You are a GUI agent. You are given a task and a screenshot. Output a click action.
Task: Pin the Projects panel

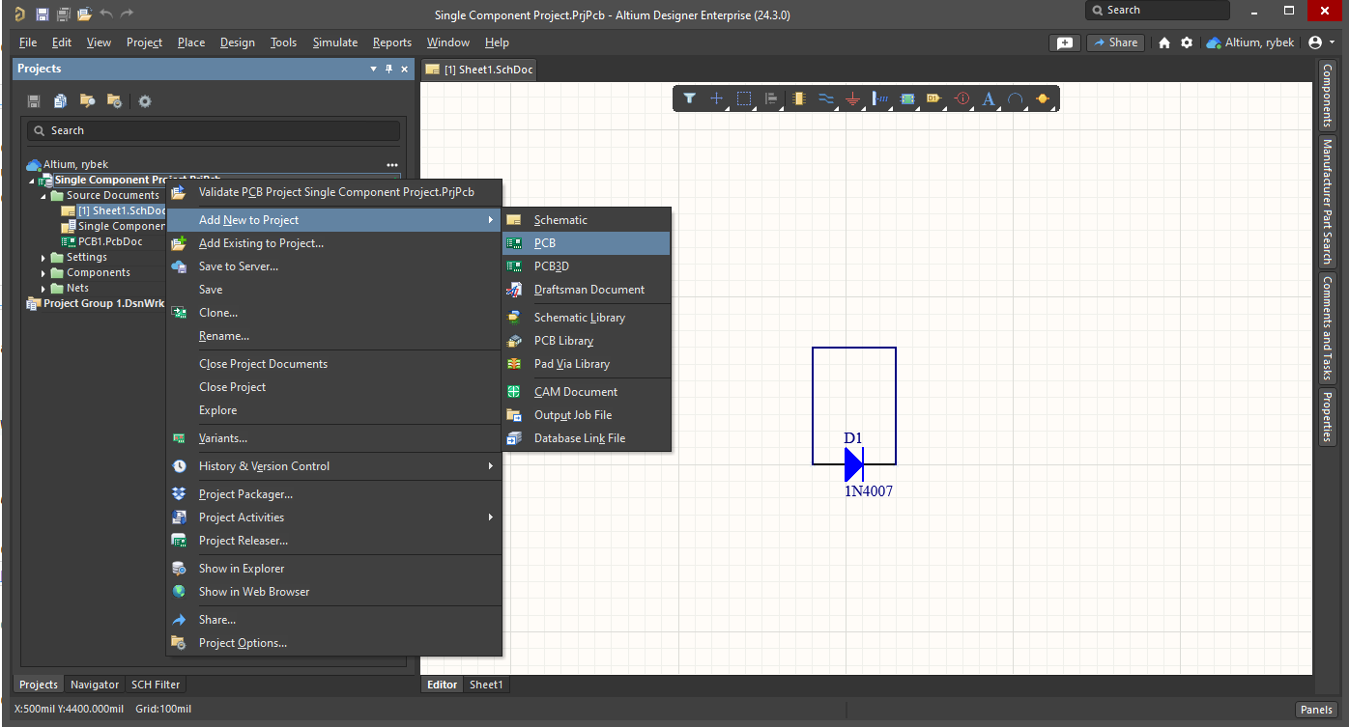pyautogui.click(x=389, y=69)
